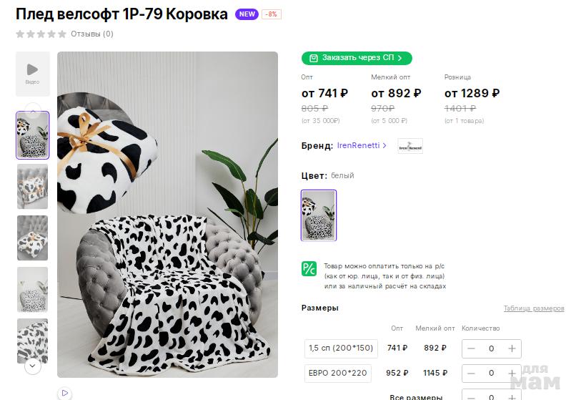Click the IrenRenetti brand logo

[x=410, y=146]
